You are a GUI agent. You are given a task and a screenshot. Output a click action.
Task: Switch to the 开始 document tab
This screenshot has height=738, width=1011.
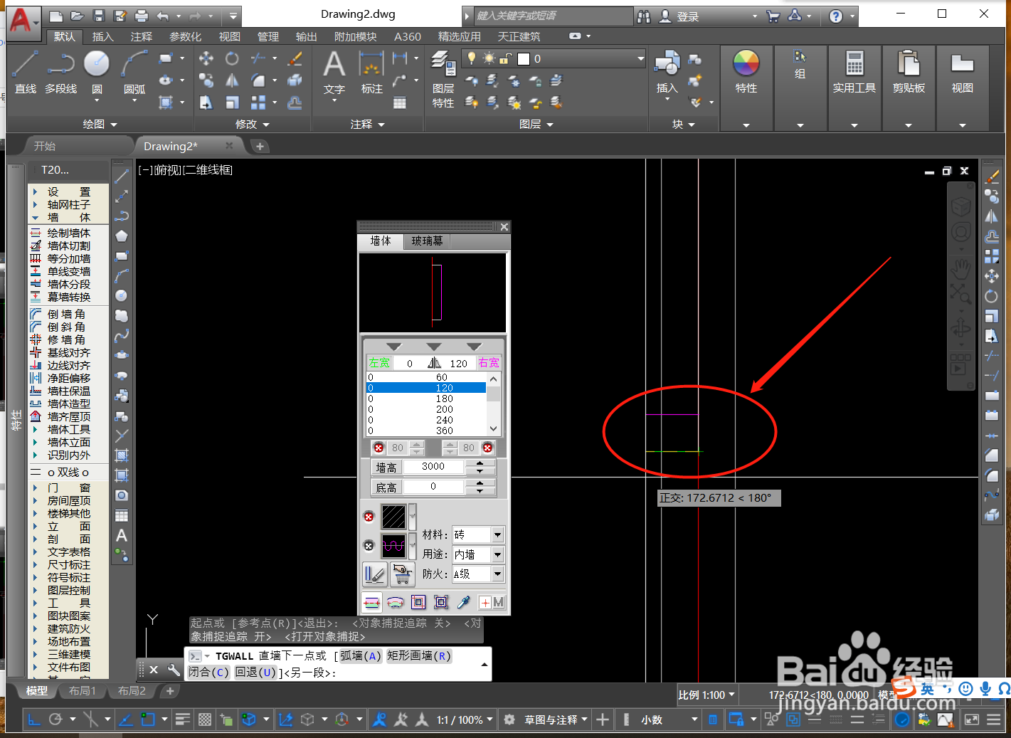click(45, 146)
